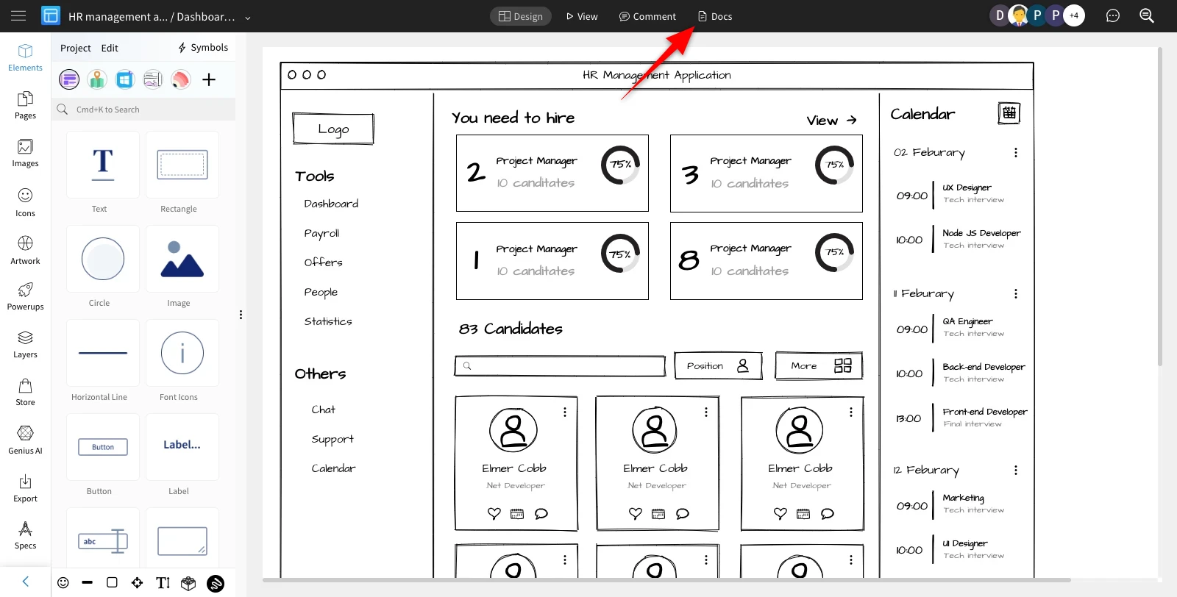Open first Elmer Cobb card options dots

565,412
